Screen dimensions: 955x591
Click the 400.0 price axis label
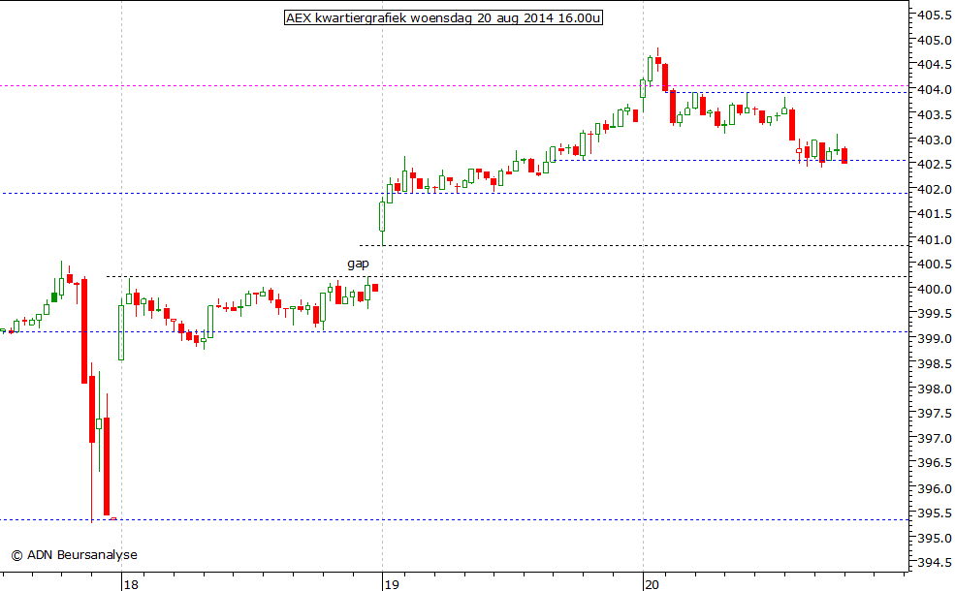coord(934,289)
